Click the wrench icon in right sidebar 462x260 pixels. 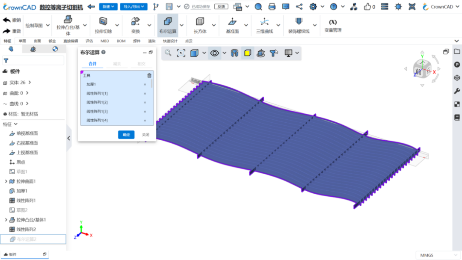tap(457, 91)
